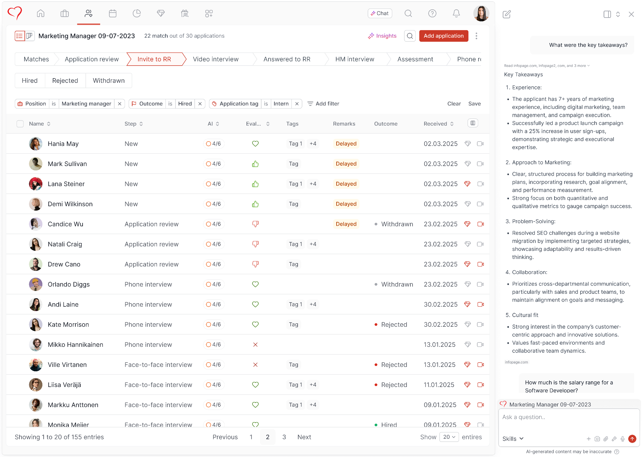Viewport: 643px width, 457px height.
Task: Click the video camera icon for Candice Wu
Action: click(480, 224)
